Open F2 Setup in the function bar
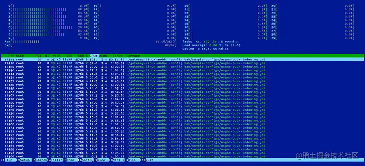The width and height of the screenshot is (365, 166). [x=23, y=160]
